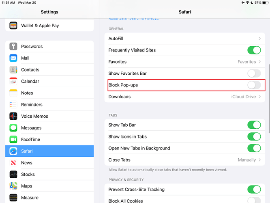Tap the News icon
This screenshot has height=203, width=270.
pos(13,163)
